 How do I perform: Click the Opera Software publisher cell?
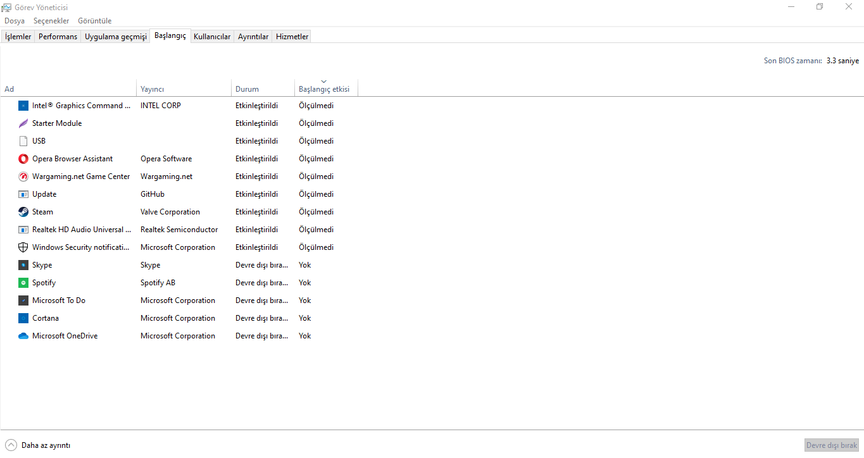point(166,159)
